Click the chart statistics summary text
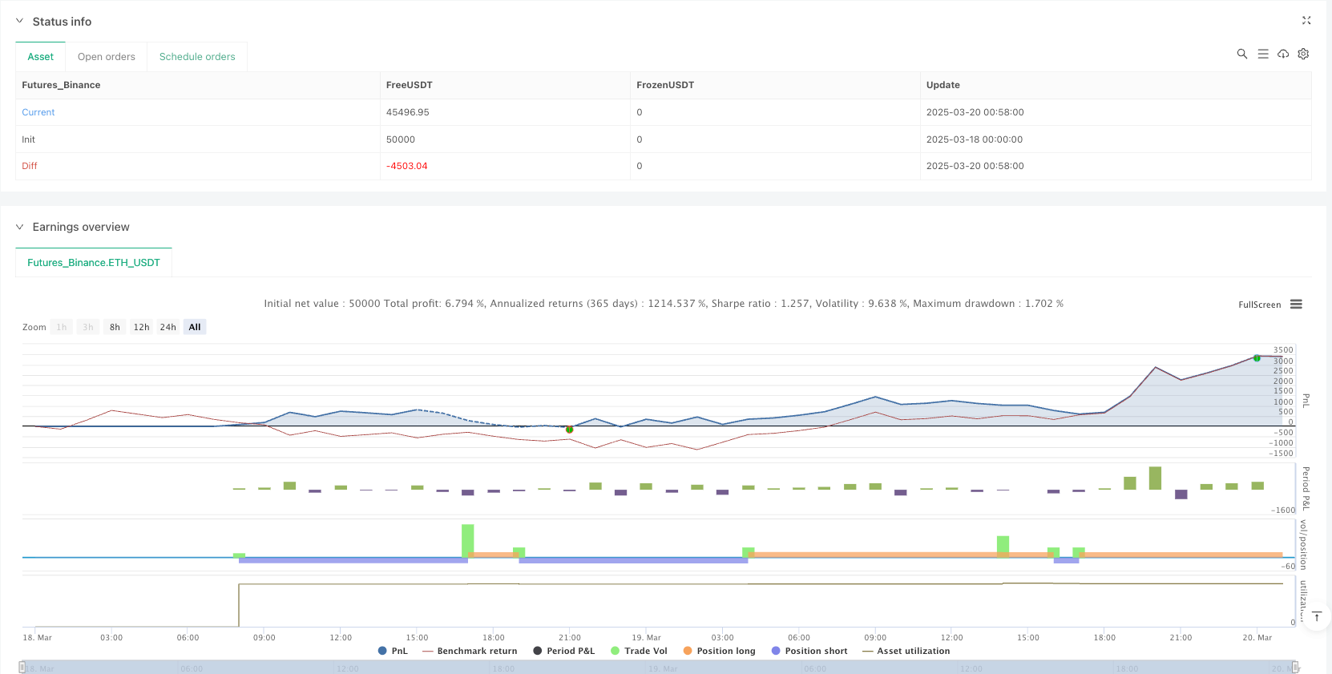The width and height of the screenshot is (1332, 674). click(664, 304)
